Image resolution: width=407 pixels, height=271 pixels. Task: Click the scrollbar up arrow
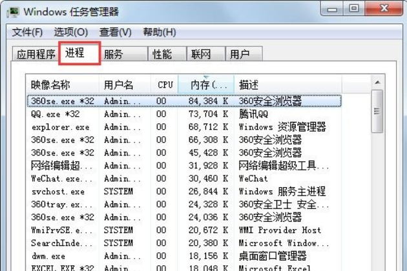point(378,83)
